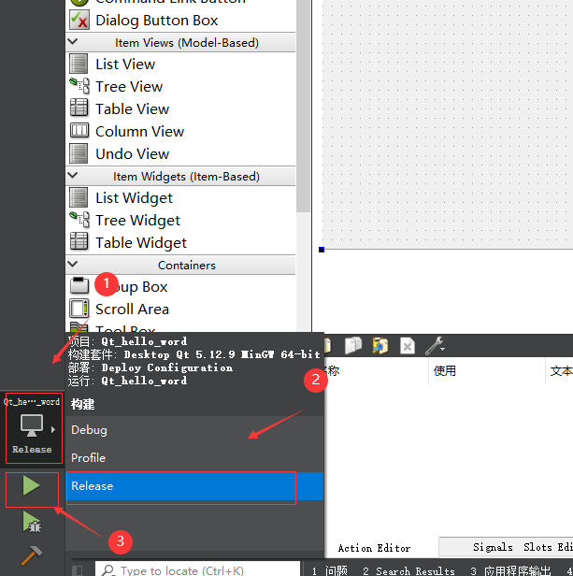Choose the List Widget item
573x576 pixels.
click(x=180, y=198)
